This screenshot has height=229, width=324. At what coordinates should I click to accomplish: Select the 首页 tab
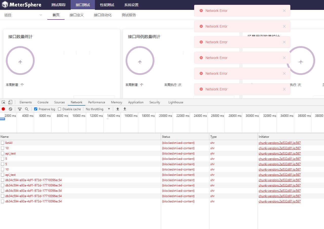(56, 15)
